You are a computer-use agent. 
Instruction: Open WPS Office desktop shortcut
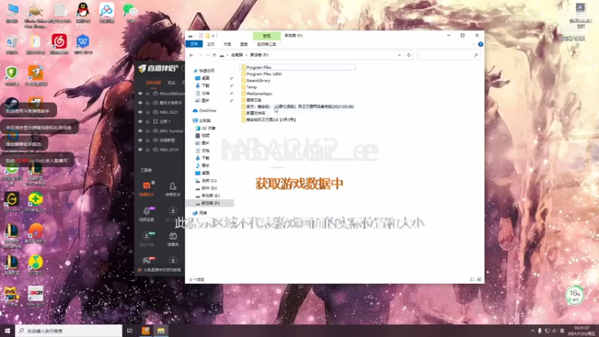83,44
